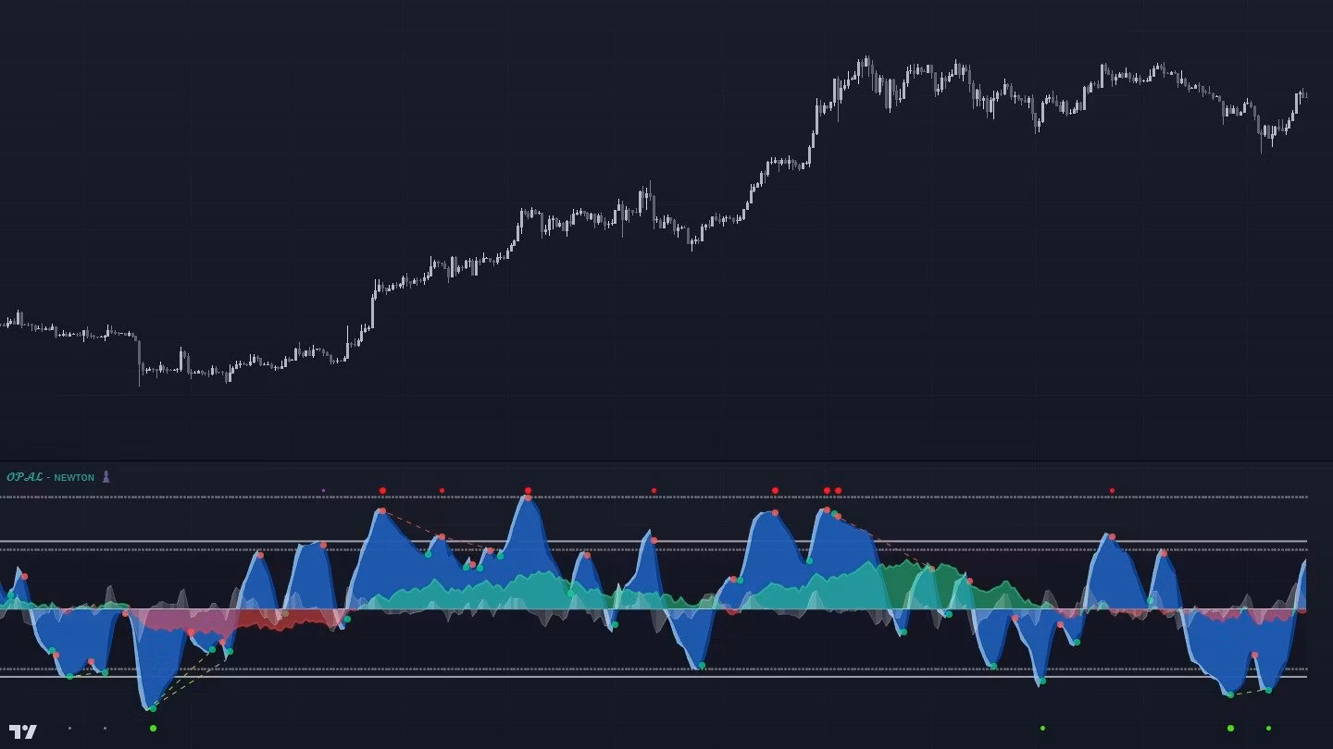Select the NEWTON indicator label

click(x=74, y=478)
